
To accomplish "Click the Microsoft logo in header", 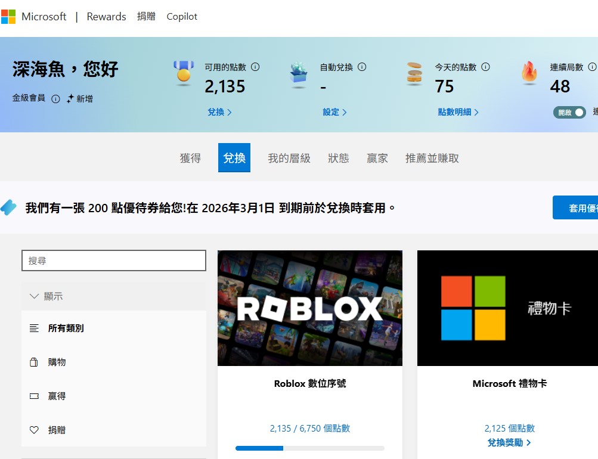I will pos(8,17).
